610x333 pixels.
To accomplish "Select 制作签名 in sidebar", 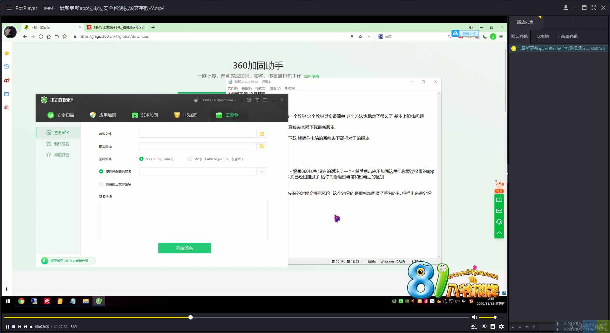I will (58, 144).
